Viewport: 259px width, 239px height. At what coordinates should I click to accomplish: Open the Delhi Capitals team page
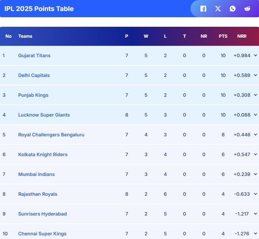click(x=34, y=75)
